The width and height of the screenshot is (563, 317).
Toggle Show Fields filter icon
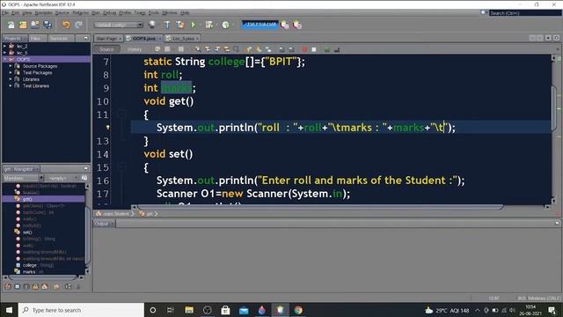tap(18, 286)
